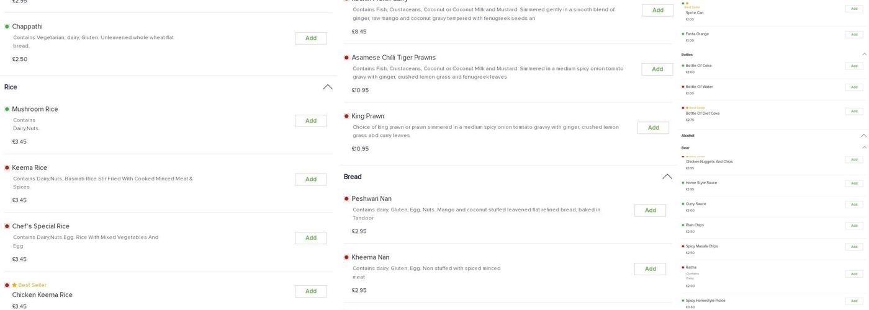
Task: Click the red dot beside Kheema Nan
Action: pyautogui.click(x=346, y=258)
